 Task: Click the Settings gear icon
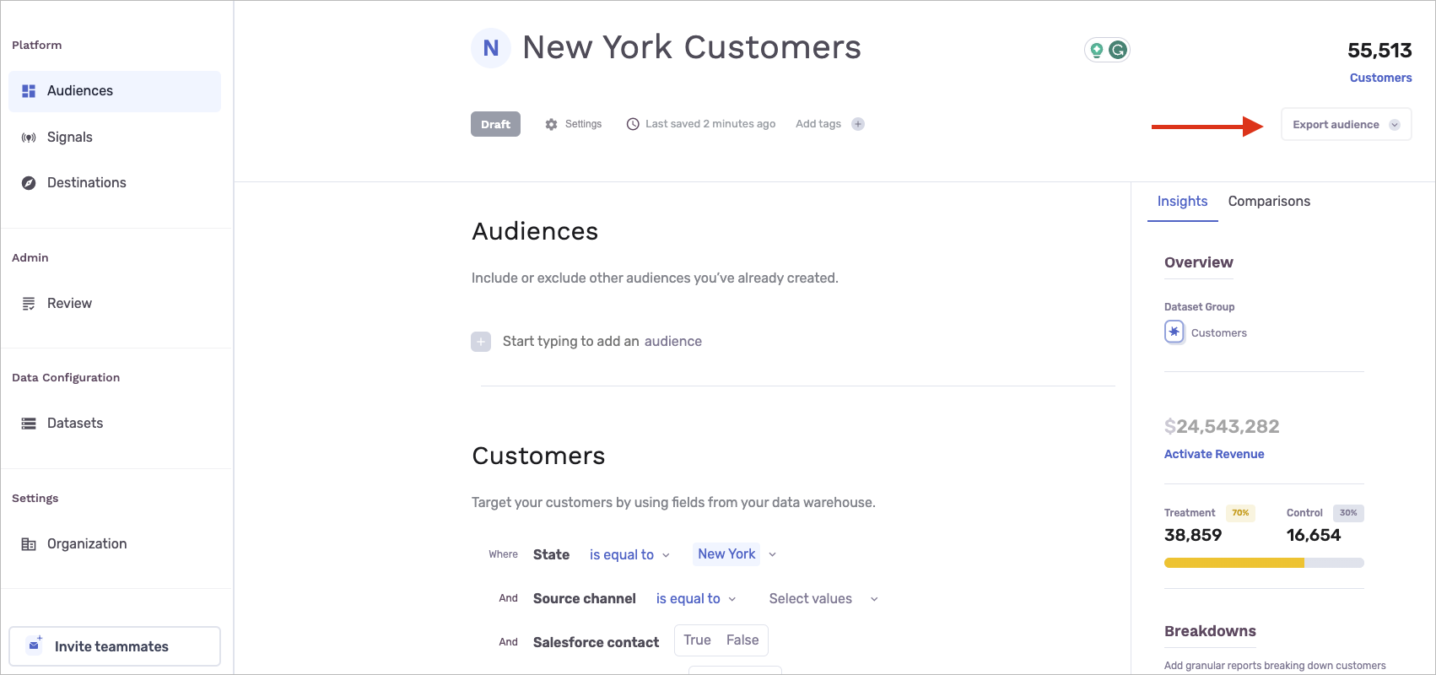click(551, 124)
